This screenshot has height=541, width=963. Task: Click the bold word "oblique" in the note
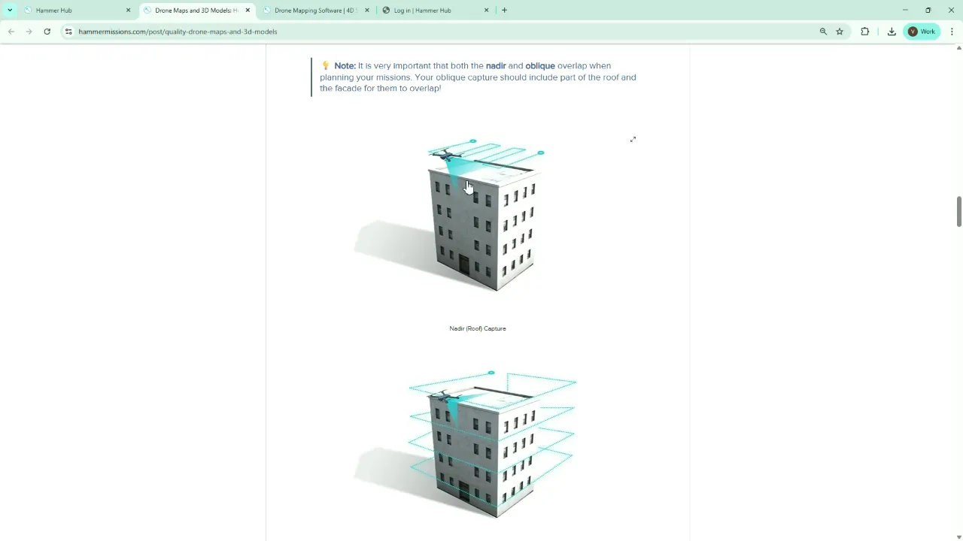[x=540, y=66]
